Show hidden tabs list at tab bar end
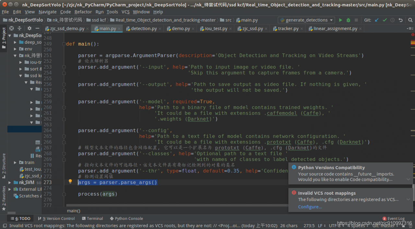The height and width of the screenshot is (229, 415). pos(410,29)
